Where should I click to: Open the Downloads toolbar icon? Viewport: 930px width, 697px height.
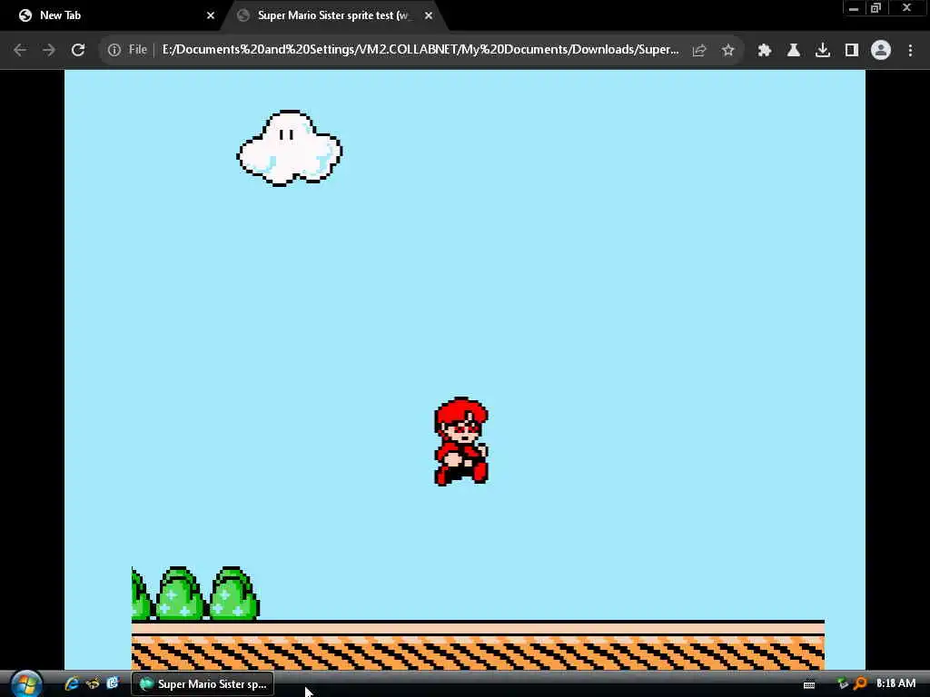pyautogui.click(x=823, y=51)
